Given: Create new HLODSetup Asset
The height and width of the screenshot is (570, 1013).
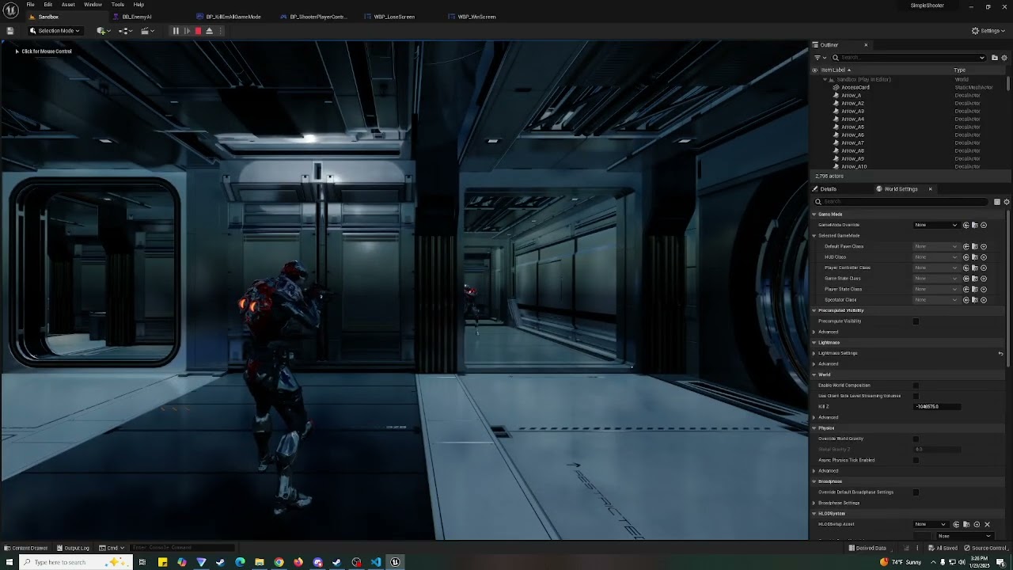Looking at the screenshot, I should [x=977, y=524].
